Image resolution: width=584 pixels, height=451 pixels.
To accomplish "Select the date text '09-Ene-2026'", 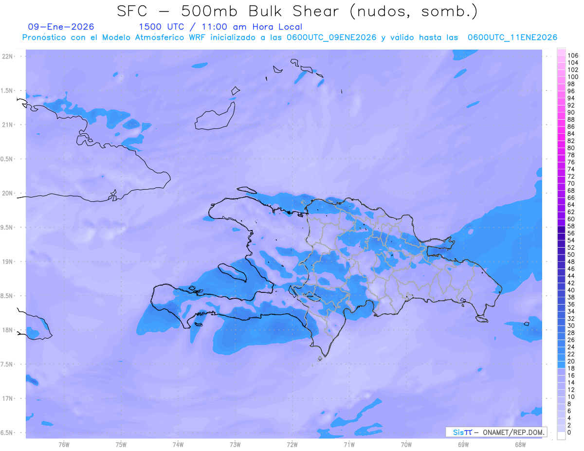I will [61, 27].
